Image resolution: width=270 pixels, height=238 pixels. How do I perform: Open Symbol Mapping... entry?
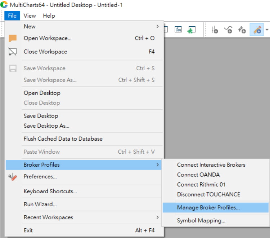216,221
